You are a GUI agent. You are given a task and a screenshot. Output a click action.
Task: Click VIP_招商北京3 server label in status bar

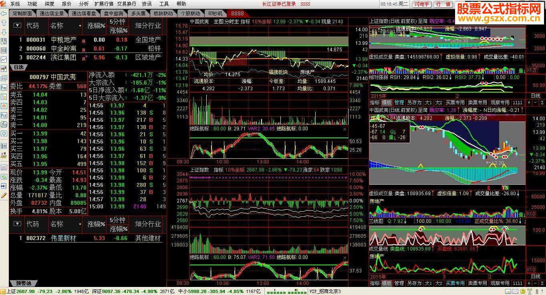point(325,291)
